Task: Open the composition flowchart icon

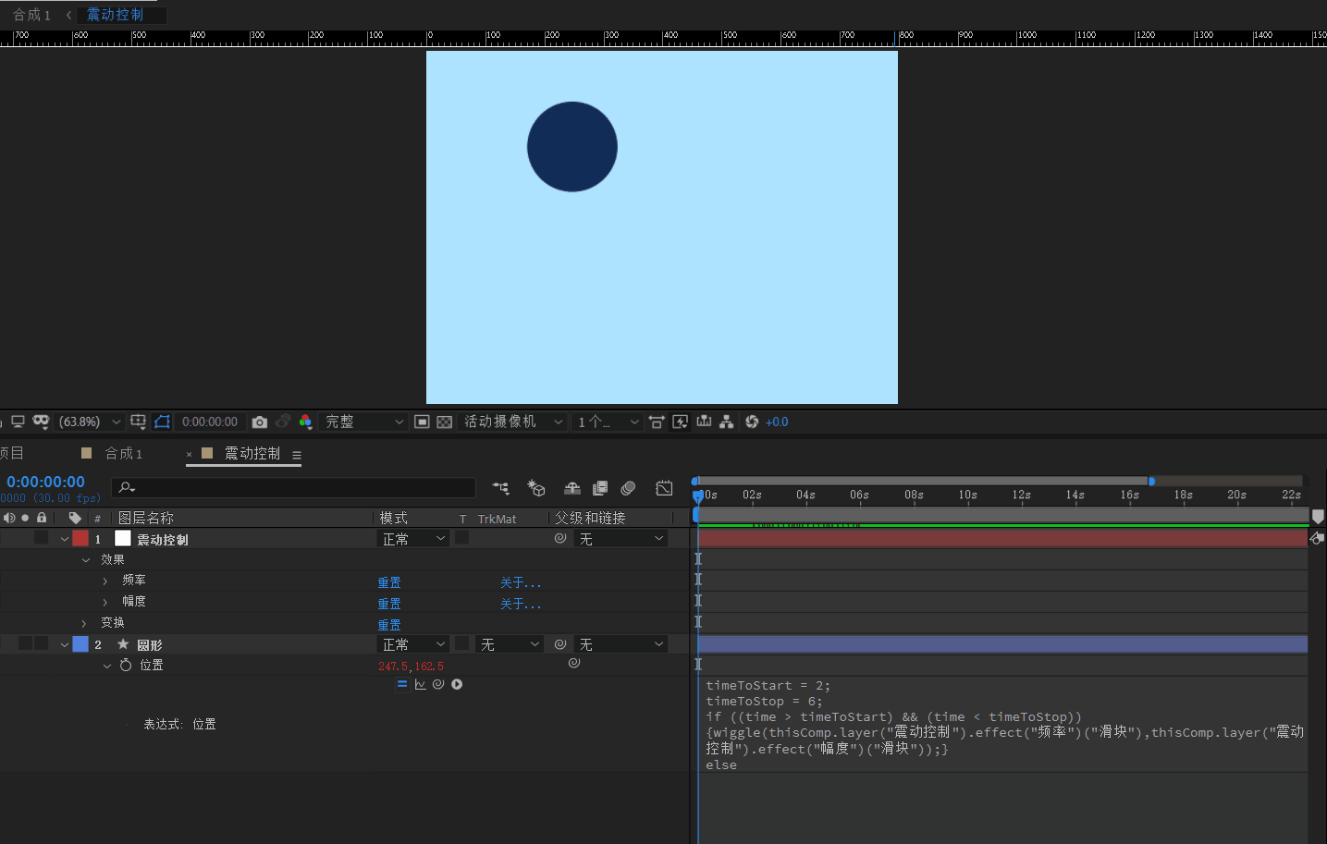Action: coord(727,422)
